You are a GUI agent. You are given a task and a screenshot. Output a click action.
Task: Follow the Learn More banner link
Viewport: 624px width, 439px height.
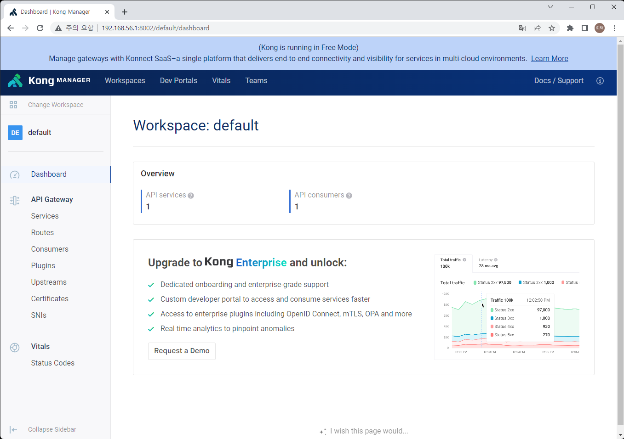tap(550, 58)
